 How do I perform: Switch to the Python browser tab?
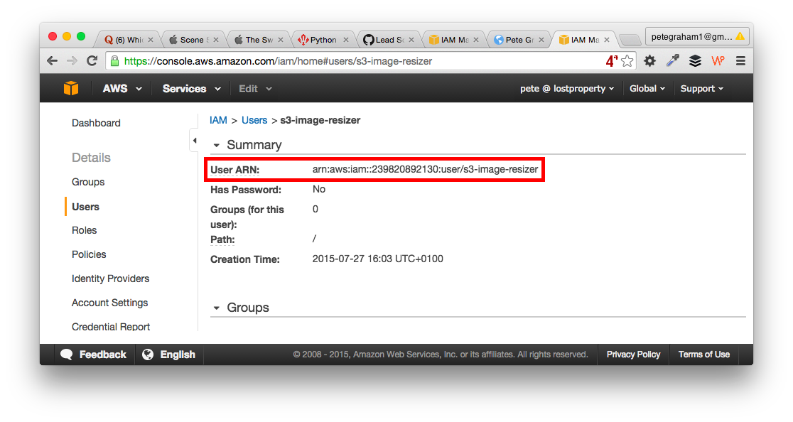323,40
